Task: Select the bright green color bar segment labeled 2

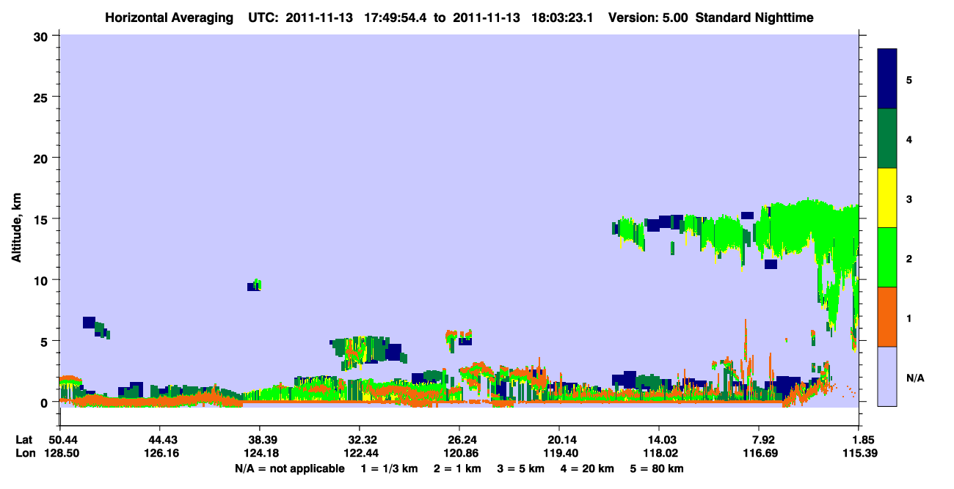Action: click(887, 257)
